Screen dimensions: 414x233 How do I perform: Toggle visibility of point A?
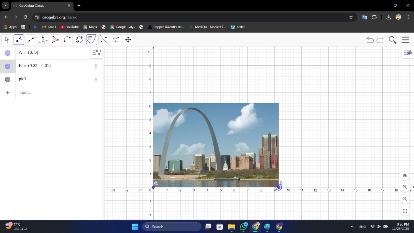click(8, 53)
